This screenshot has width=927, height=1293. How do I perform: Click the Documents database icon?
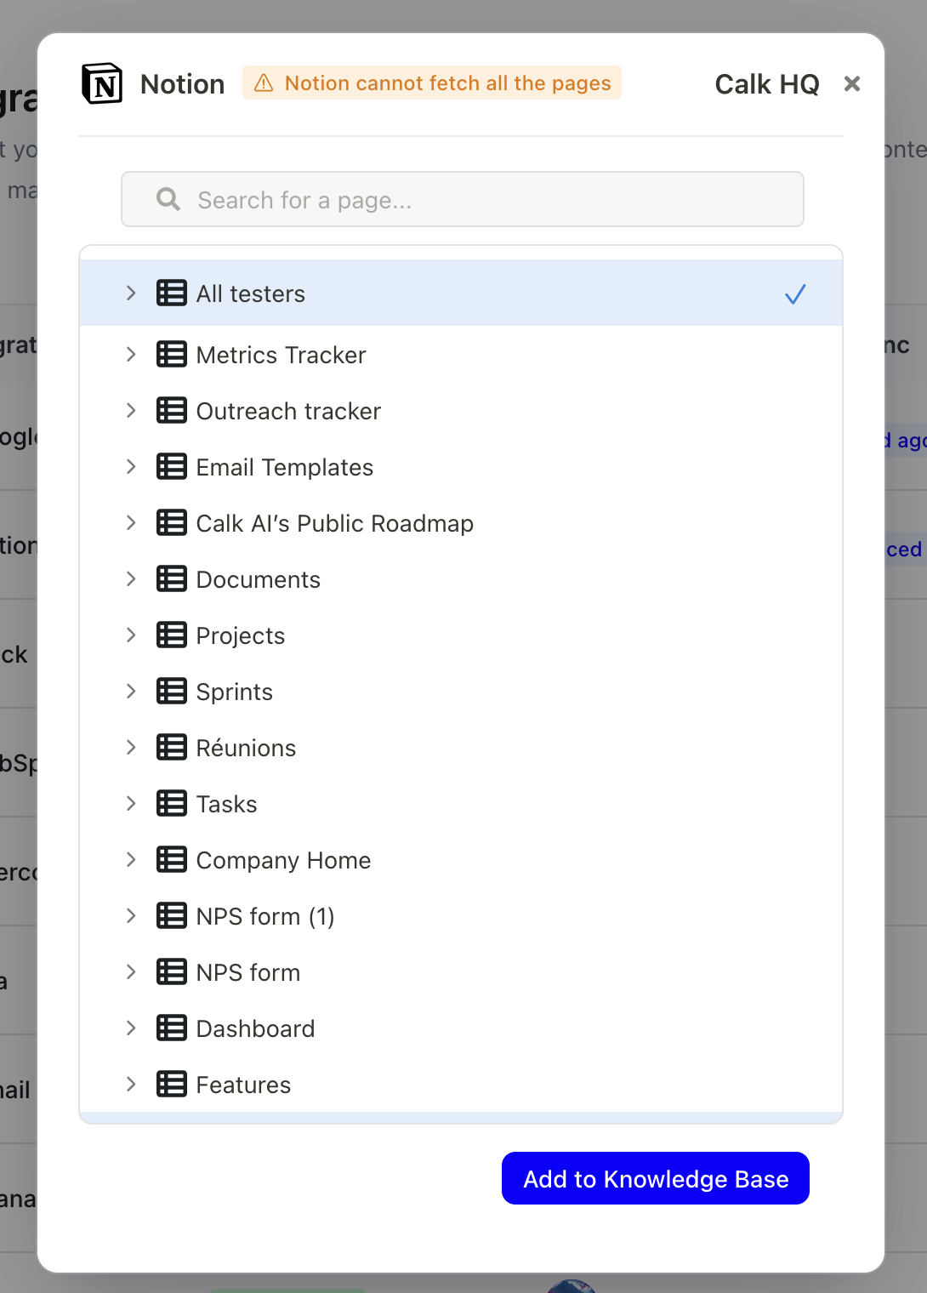(x=172, y=579)
